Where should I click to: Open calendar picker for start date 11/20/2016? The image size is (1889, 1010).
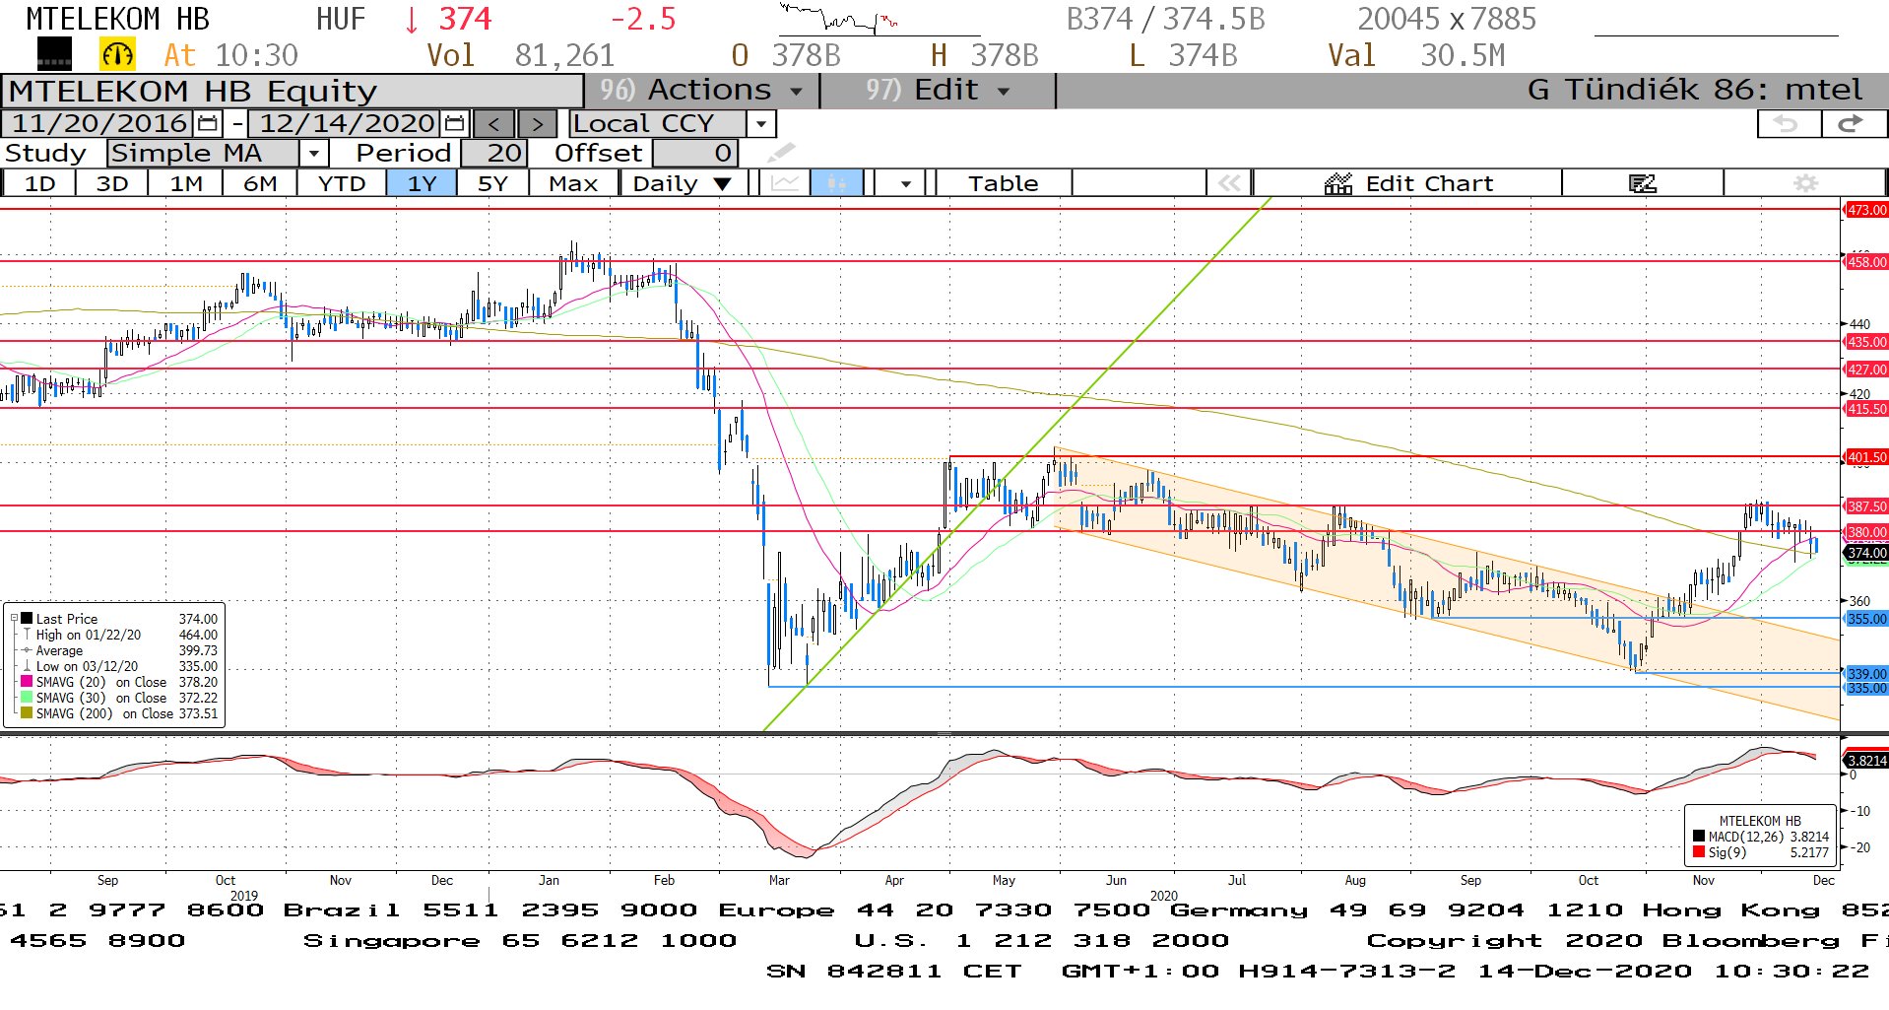click(x=208, y=123)
